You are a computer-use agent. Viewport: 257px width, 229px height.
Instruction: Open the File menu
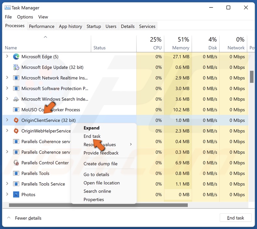[8, 17]
